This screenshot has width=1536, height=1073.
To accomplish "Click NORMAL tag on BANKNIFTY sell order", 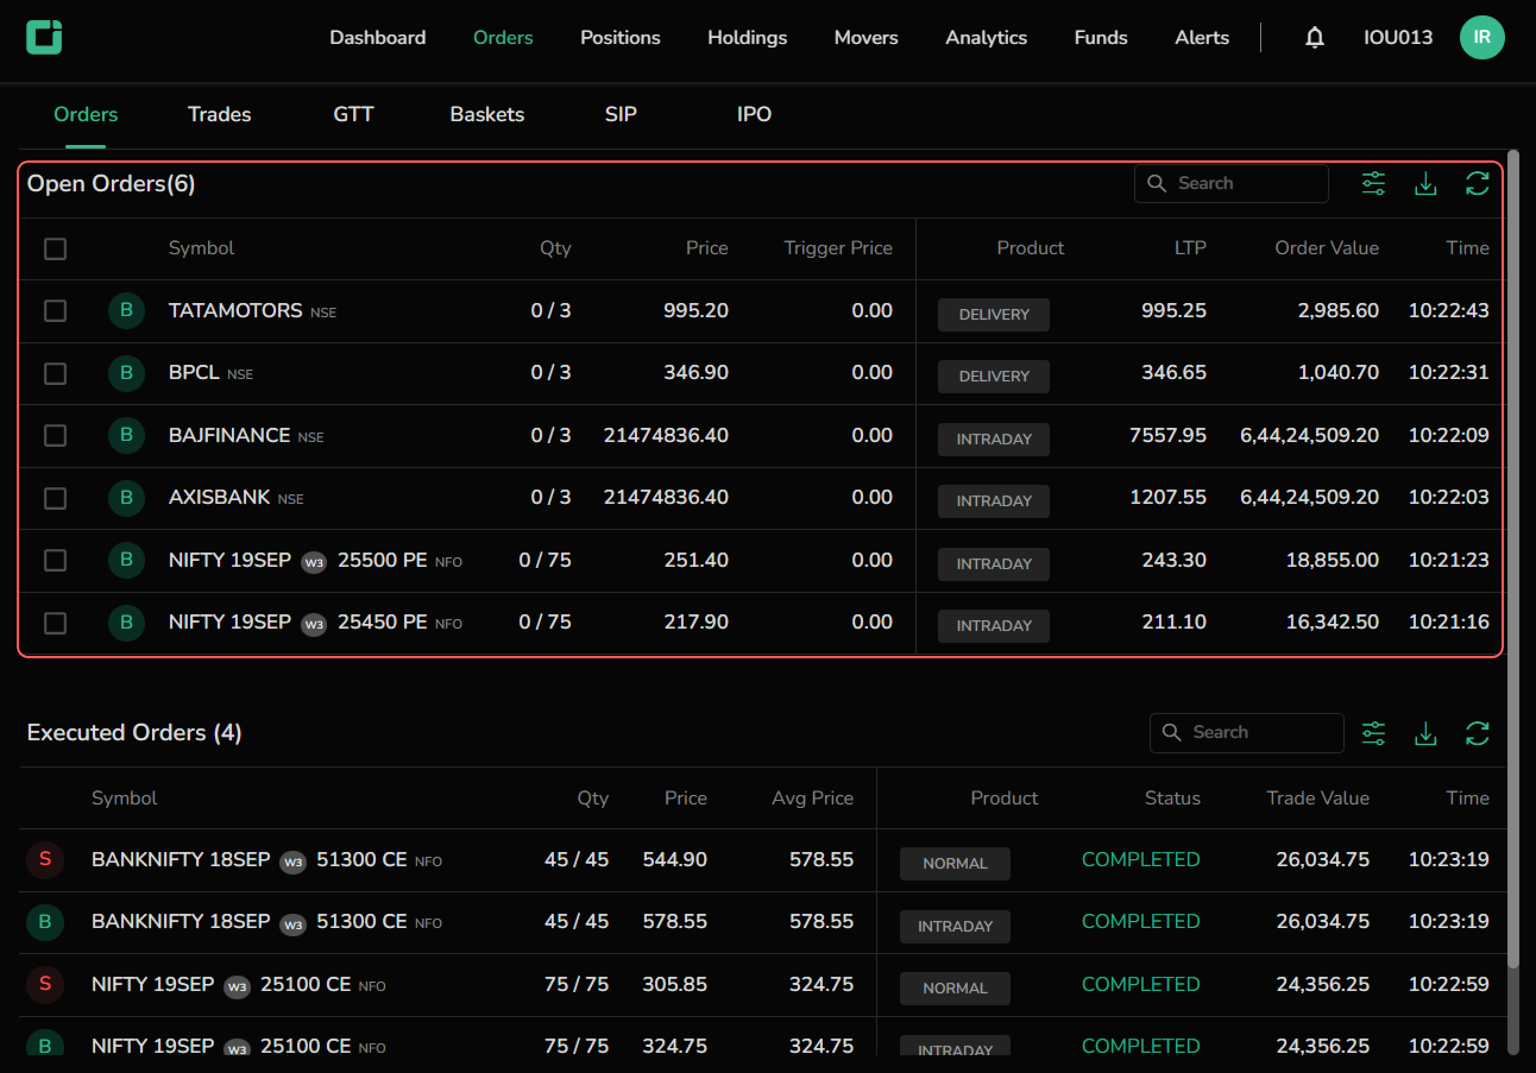I will pos(955,863).
